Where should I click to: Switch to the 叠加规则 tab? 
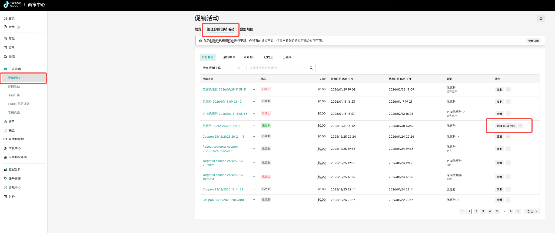247,29
